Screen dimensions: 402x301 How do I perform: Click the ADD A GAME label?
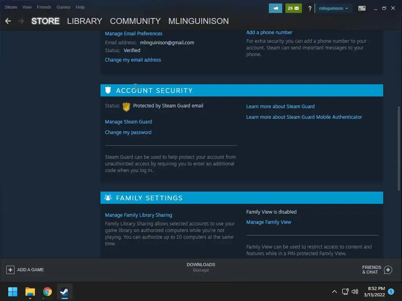31,270
